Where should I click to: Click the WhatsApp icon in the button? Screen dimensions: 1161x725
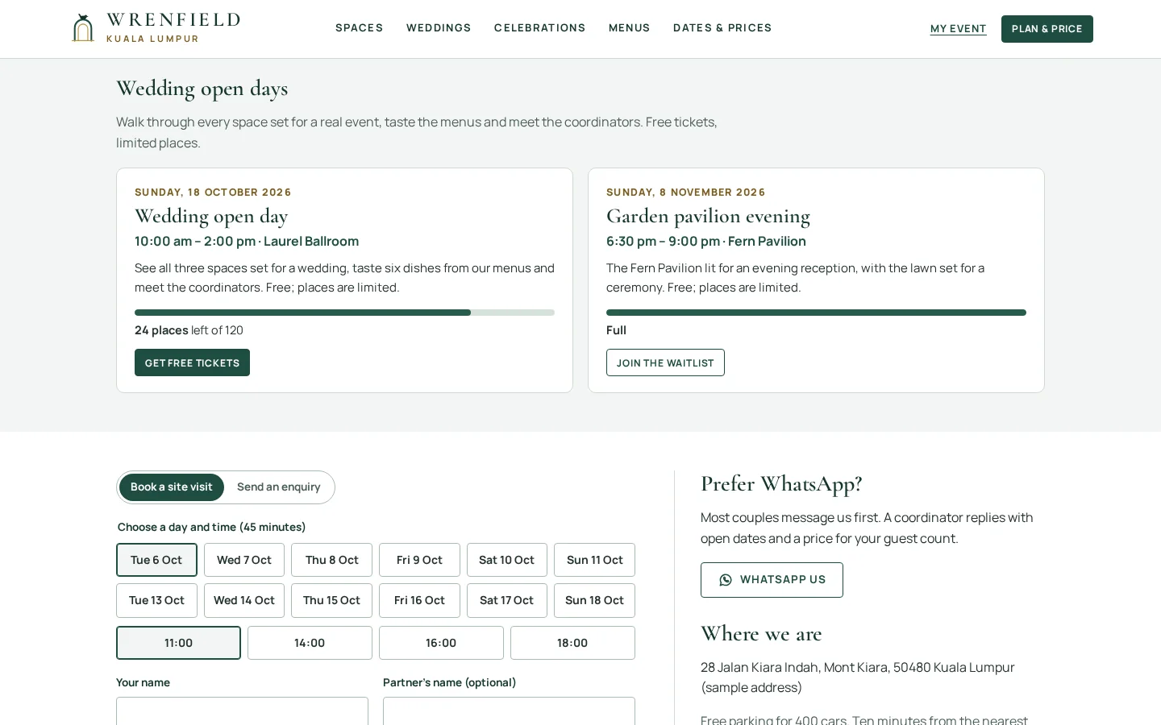pyautogui.click(x=726, y=580)
